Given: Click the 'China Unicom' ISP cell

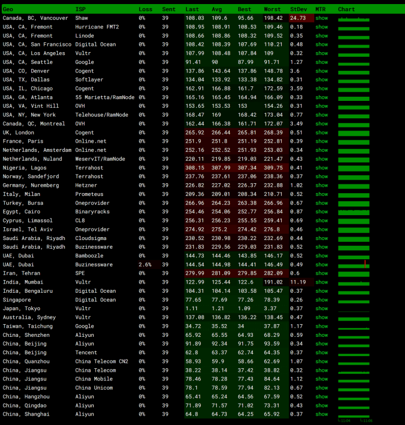Looking at the screenshot, I should pyautogui.click(x=94, y=388).
